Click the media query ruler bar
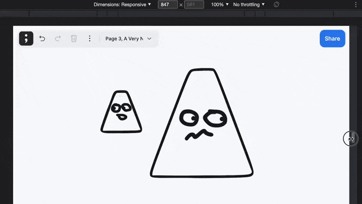Viewport: 362px width, 204px height. tap(181, 14)
